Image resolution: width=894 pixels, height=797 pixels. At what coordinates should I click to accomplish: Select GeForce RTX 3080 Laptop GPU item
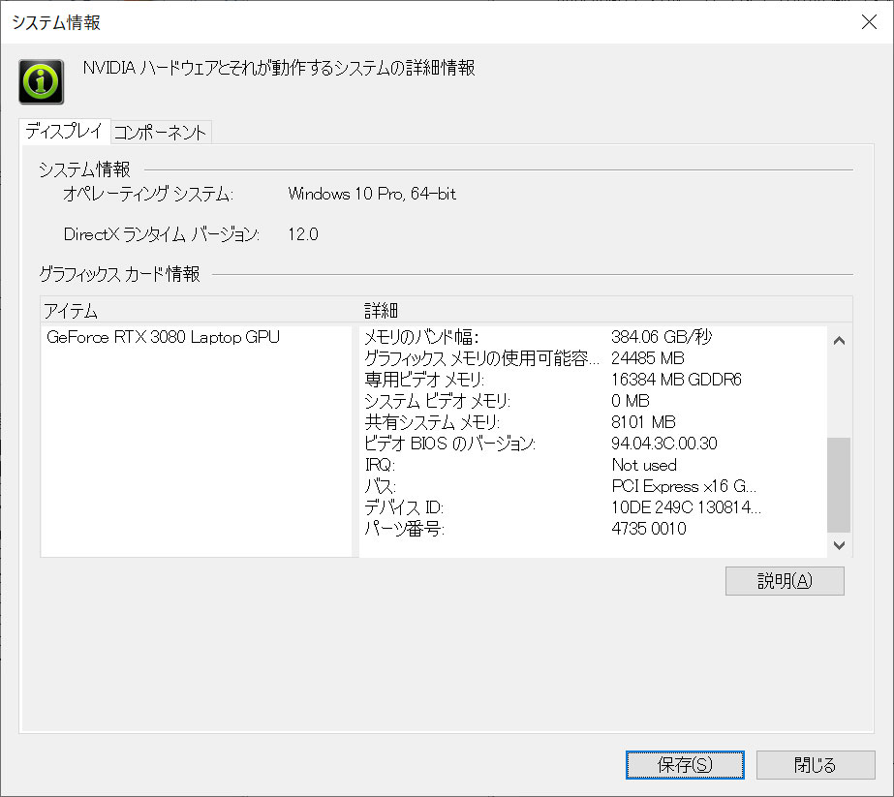click(163, 337)
